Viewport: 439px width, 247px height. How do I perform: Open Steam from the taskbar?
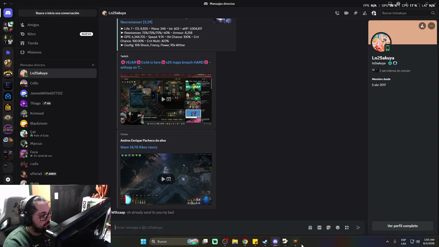[265, 242]
